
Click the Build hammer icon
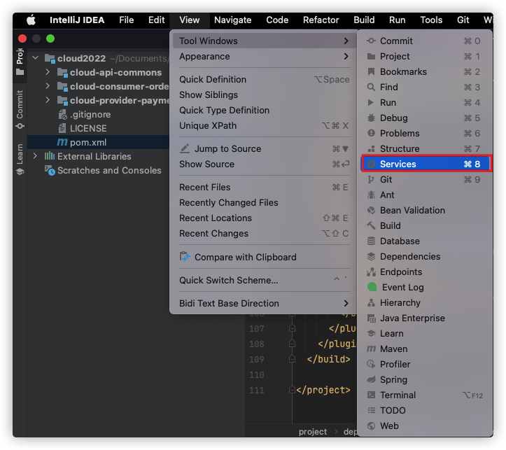[x=371, y=226]
